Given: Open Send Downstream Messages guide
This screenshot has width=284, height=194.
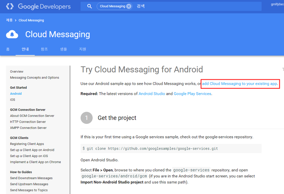Looking at the screenshot, I should click(x=31, y=178).
